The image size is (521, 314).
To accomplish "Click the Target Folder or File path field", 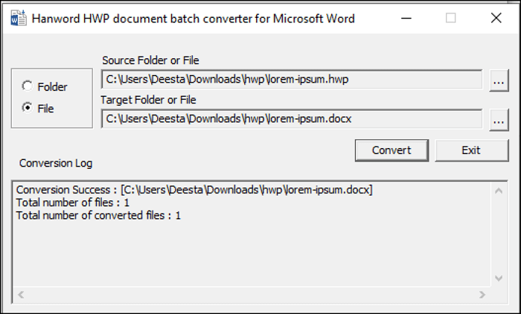I will point(291,118).
